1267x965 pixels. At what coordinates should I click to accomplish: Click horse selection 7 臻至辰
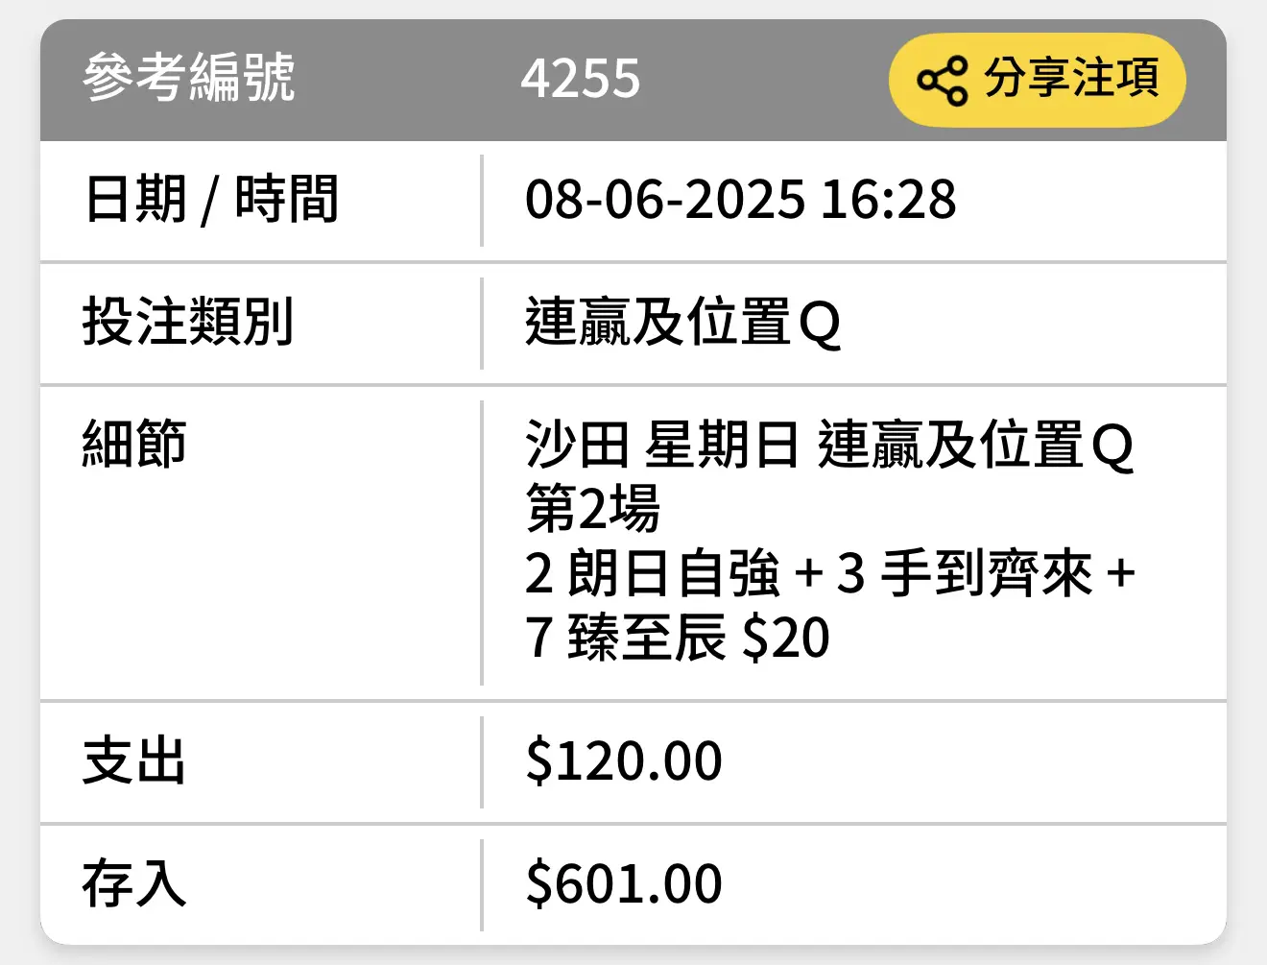point(625,639)
